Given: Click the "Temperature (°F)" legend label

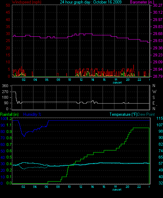Looking at the screenshot, I should click(123, 114).
